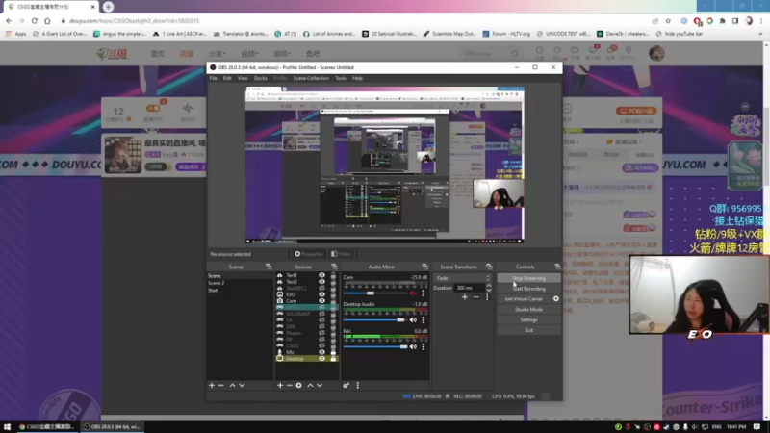Move scene down in the Scenes panel
This screenshot has height=433, width=770.
pyautogui.click(x=242, y=386)
